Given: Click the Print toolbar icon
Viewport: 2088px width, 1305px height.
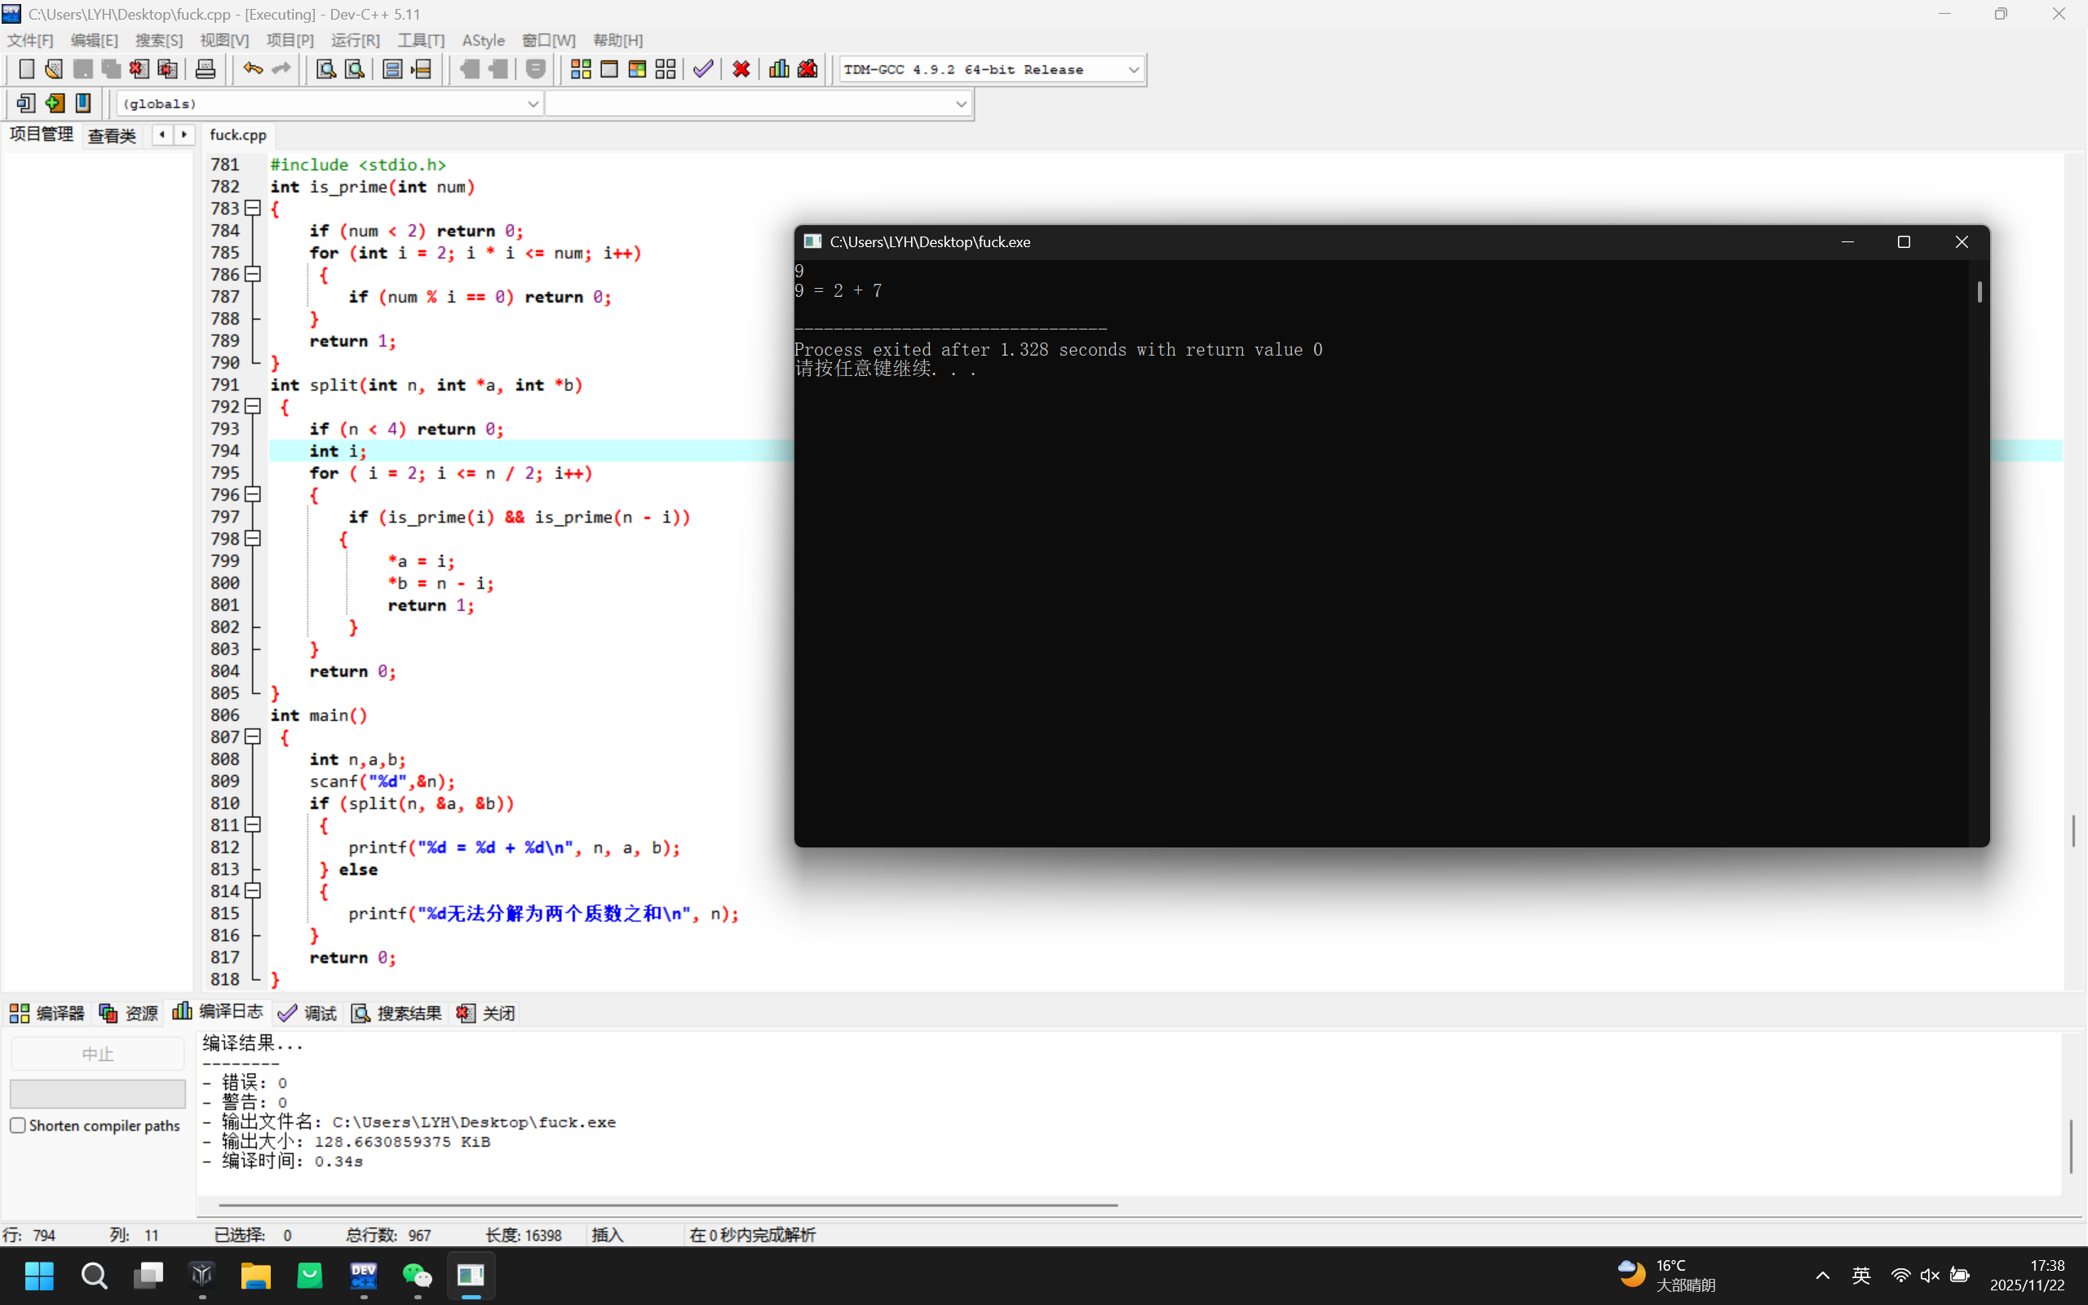Looking at the screenshot, I should (205, 69).
